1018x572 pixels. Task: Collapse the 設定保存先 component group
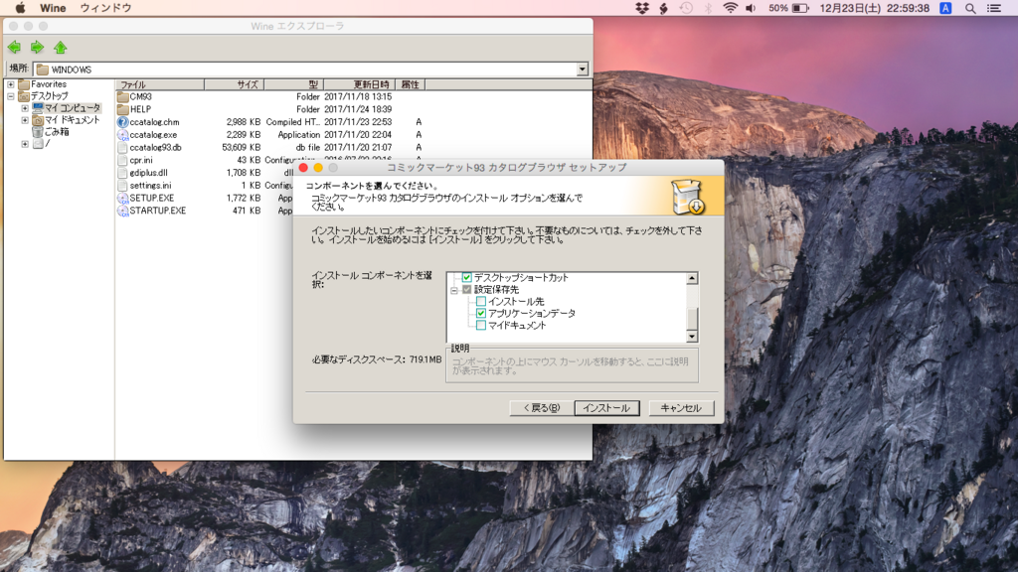point(454,290)
